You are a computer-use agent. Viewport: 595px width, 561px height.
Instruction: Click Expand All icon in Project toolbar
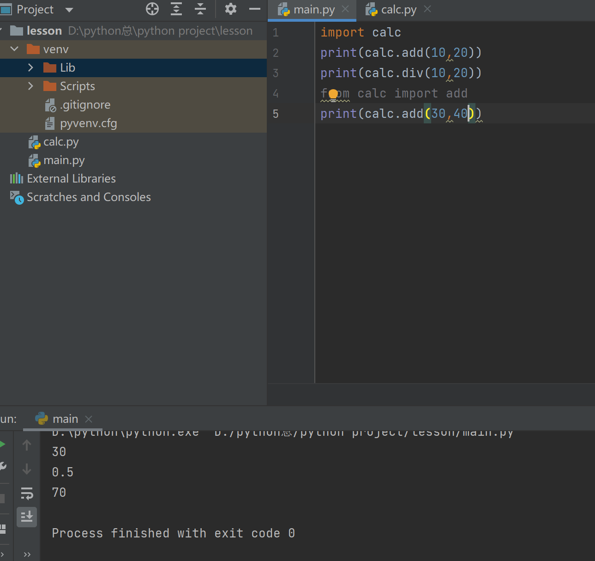pos(176,9)
